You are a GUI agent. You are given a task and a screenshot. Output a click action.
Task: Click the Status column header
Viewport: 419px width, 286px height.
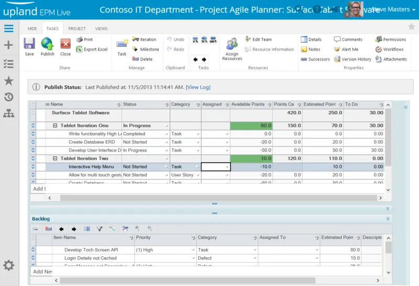[x=146, y=105]
